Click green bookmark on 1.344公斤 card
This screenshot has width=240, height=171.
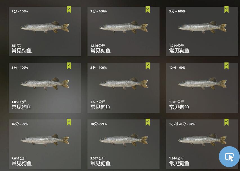(226, 122)
